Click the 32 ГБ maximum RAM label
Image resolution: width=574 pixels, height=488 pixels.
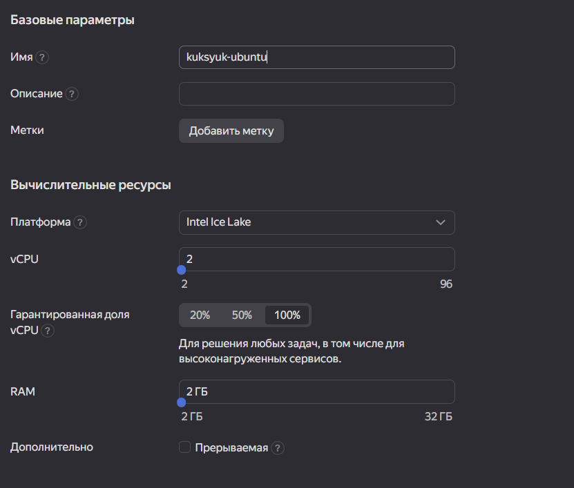point(438,417)
